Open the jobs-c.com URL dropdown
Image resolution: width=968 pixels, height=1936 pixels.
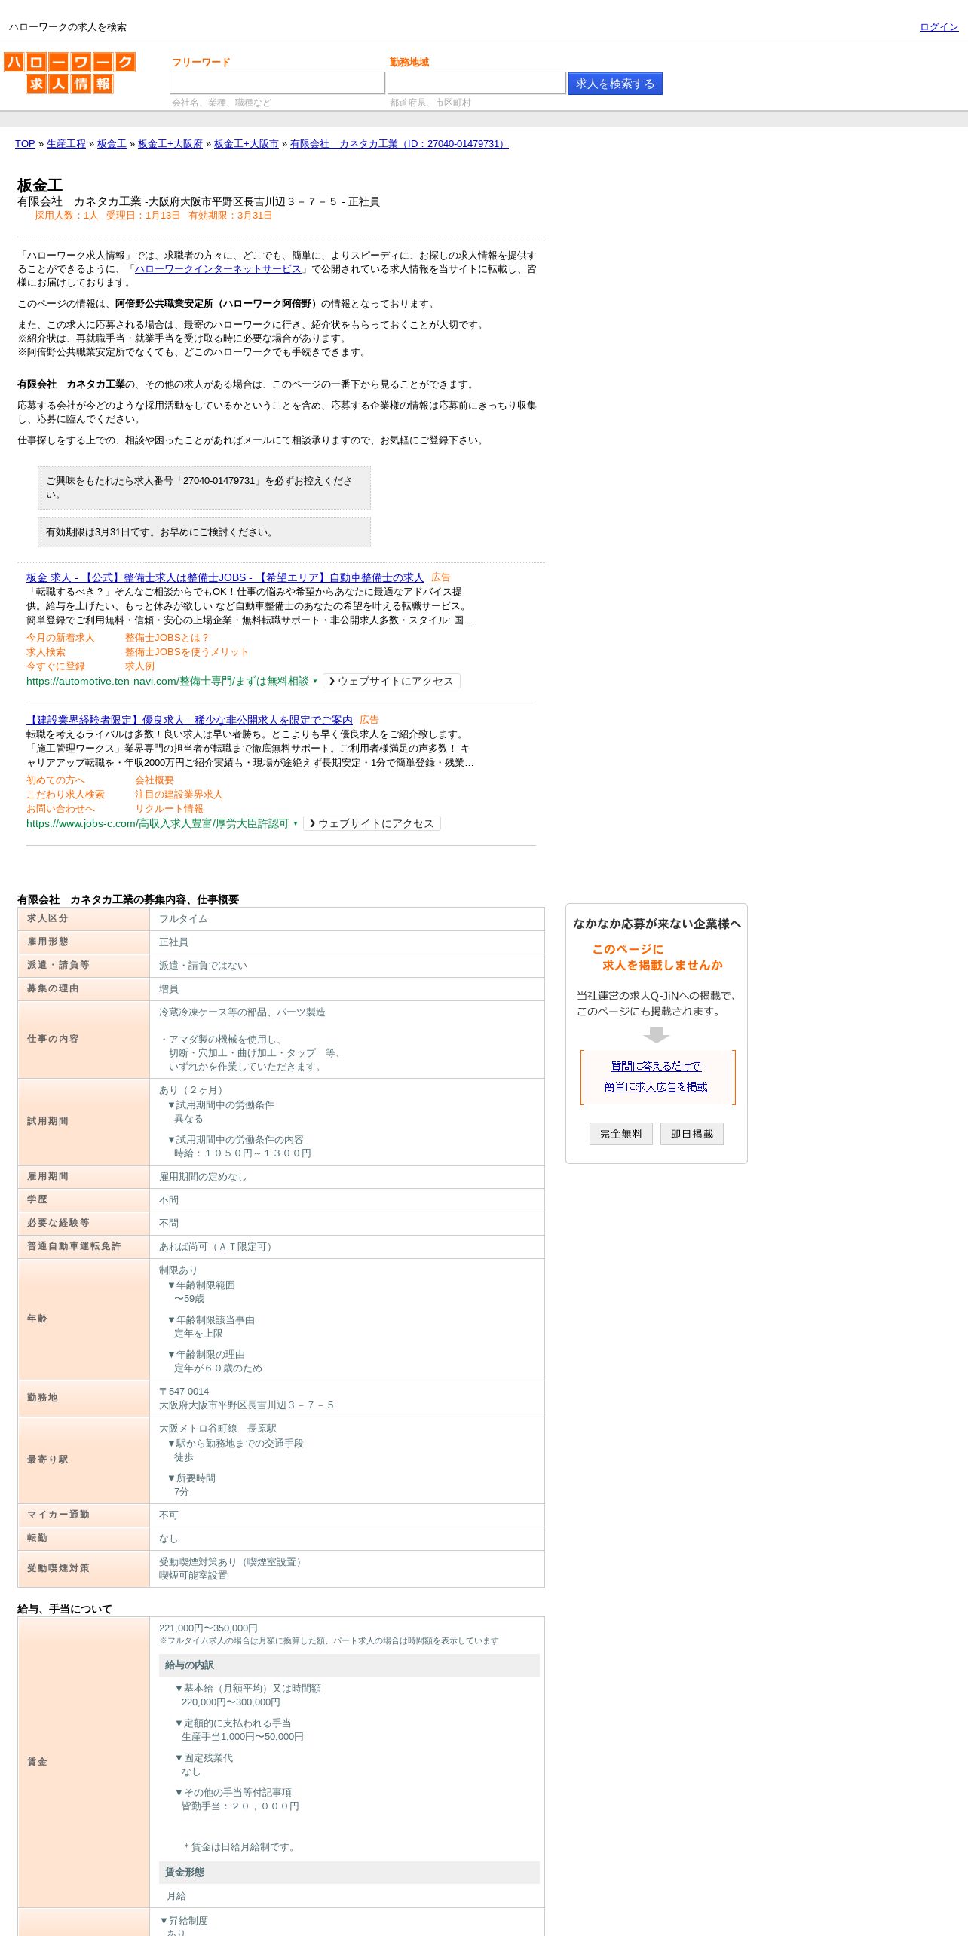[296, 824]
